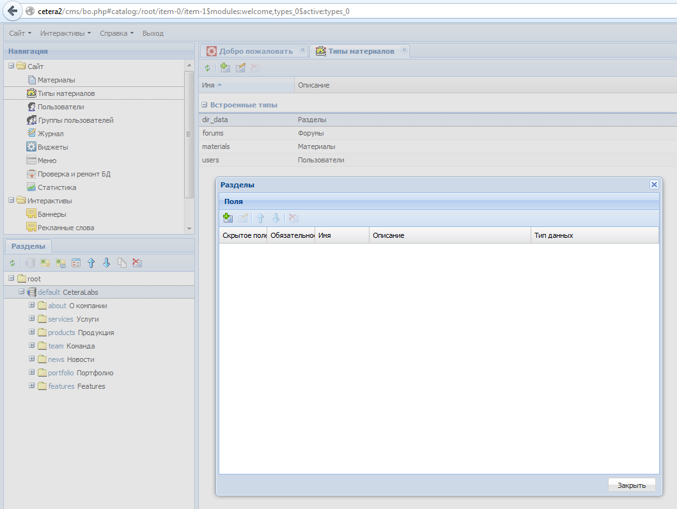
Task: Create a new section in Разделы toolbar
Action: click(45, 263)
